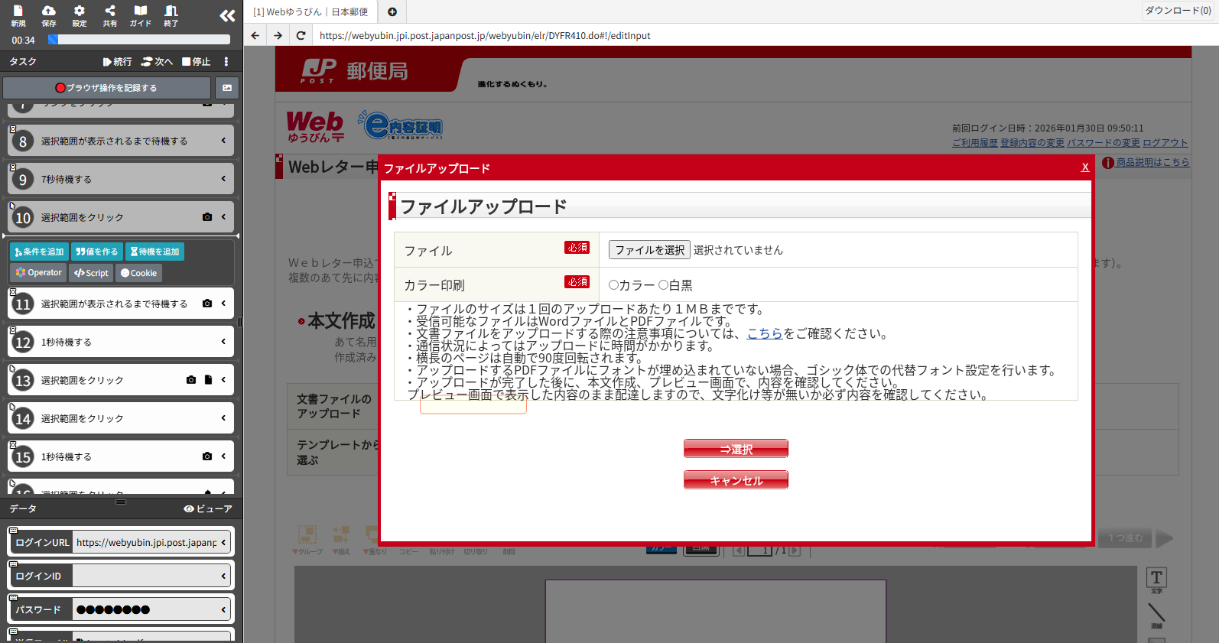Toggle the ビューア viewer eye

[207, 508]
